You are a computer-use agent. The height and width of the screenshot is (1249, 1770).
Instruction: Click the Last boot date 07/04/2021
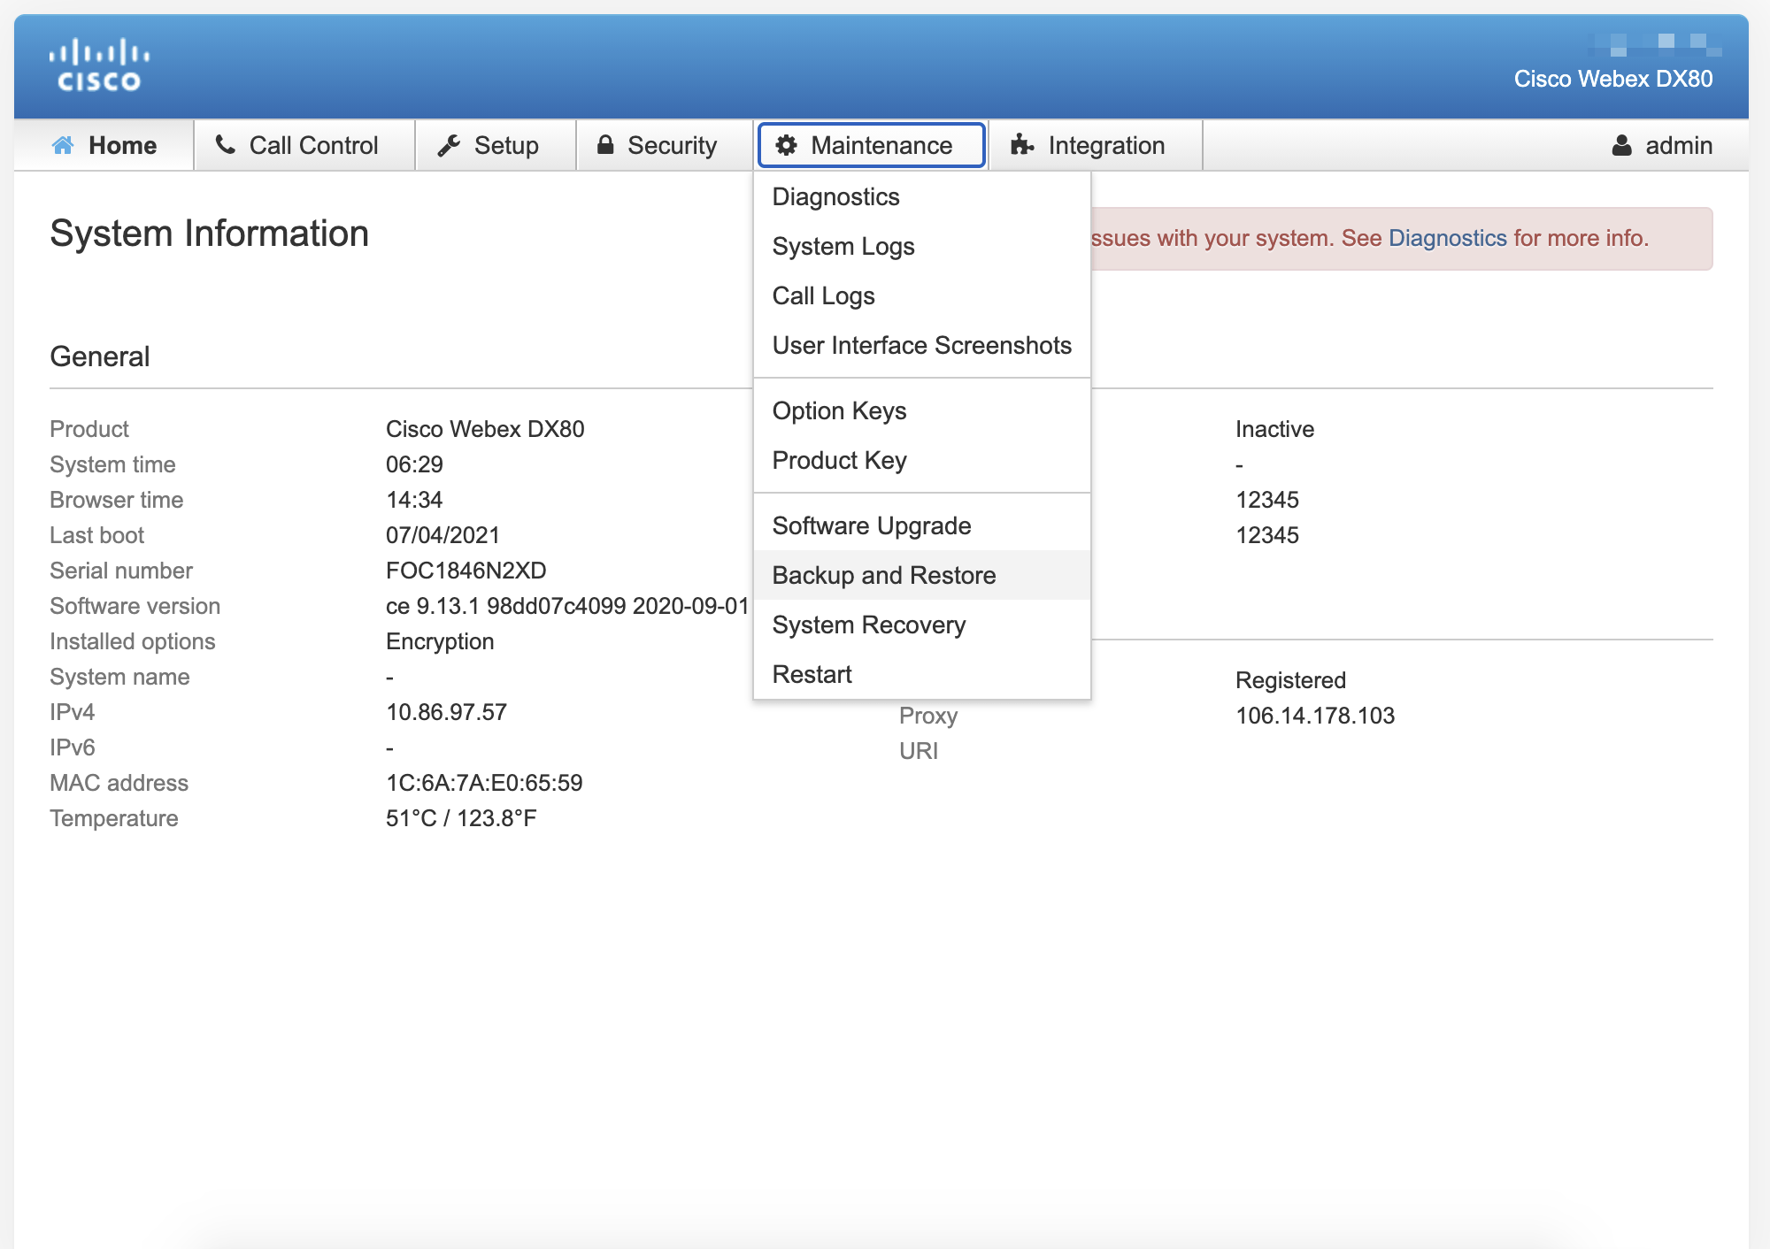442,535
